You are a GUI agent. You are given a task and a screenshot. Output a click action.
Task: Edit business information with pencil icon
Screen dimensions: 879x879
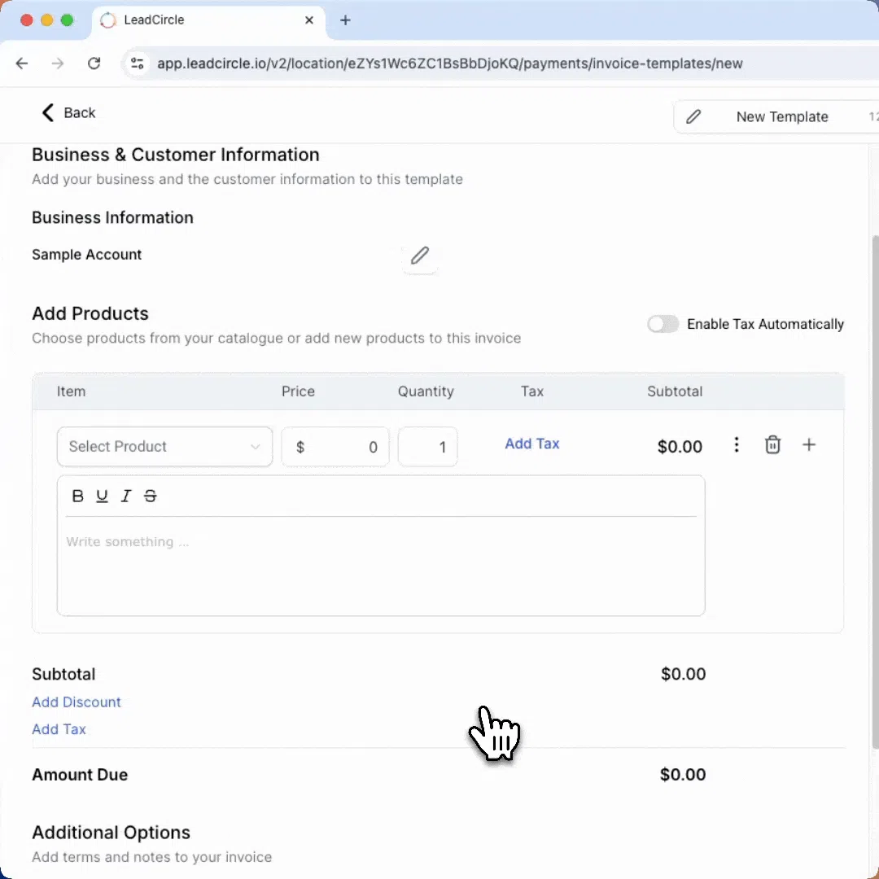tap(419, 256)
